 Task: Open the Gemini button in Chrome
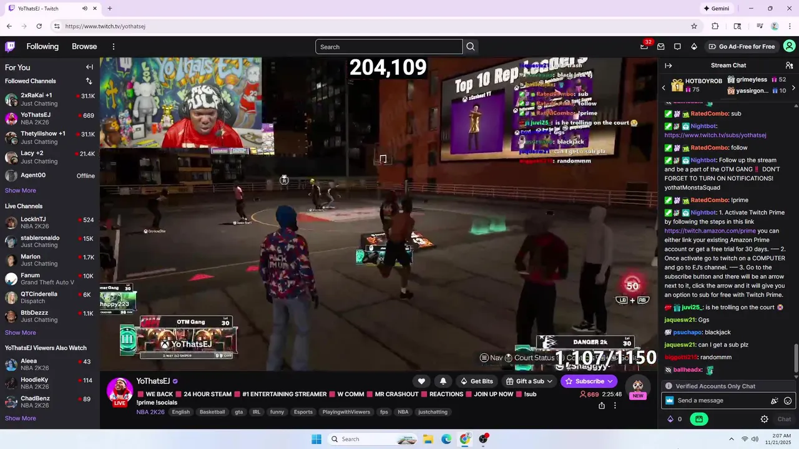(716, 8)
